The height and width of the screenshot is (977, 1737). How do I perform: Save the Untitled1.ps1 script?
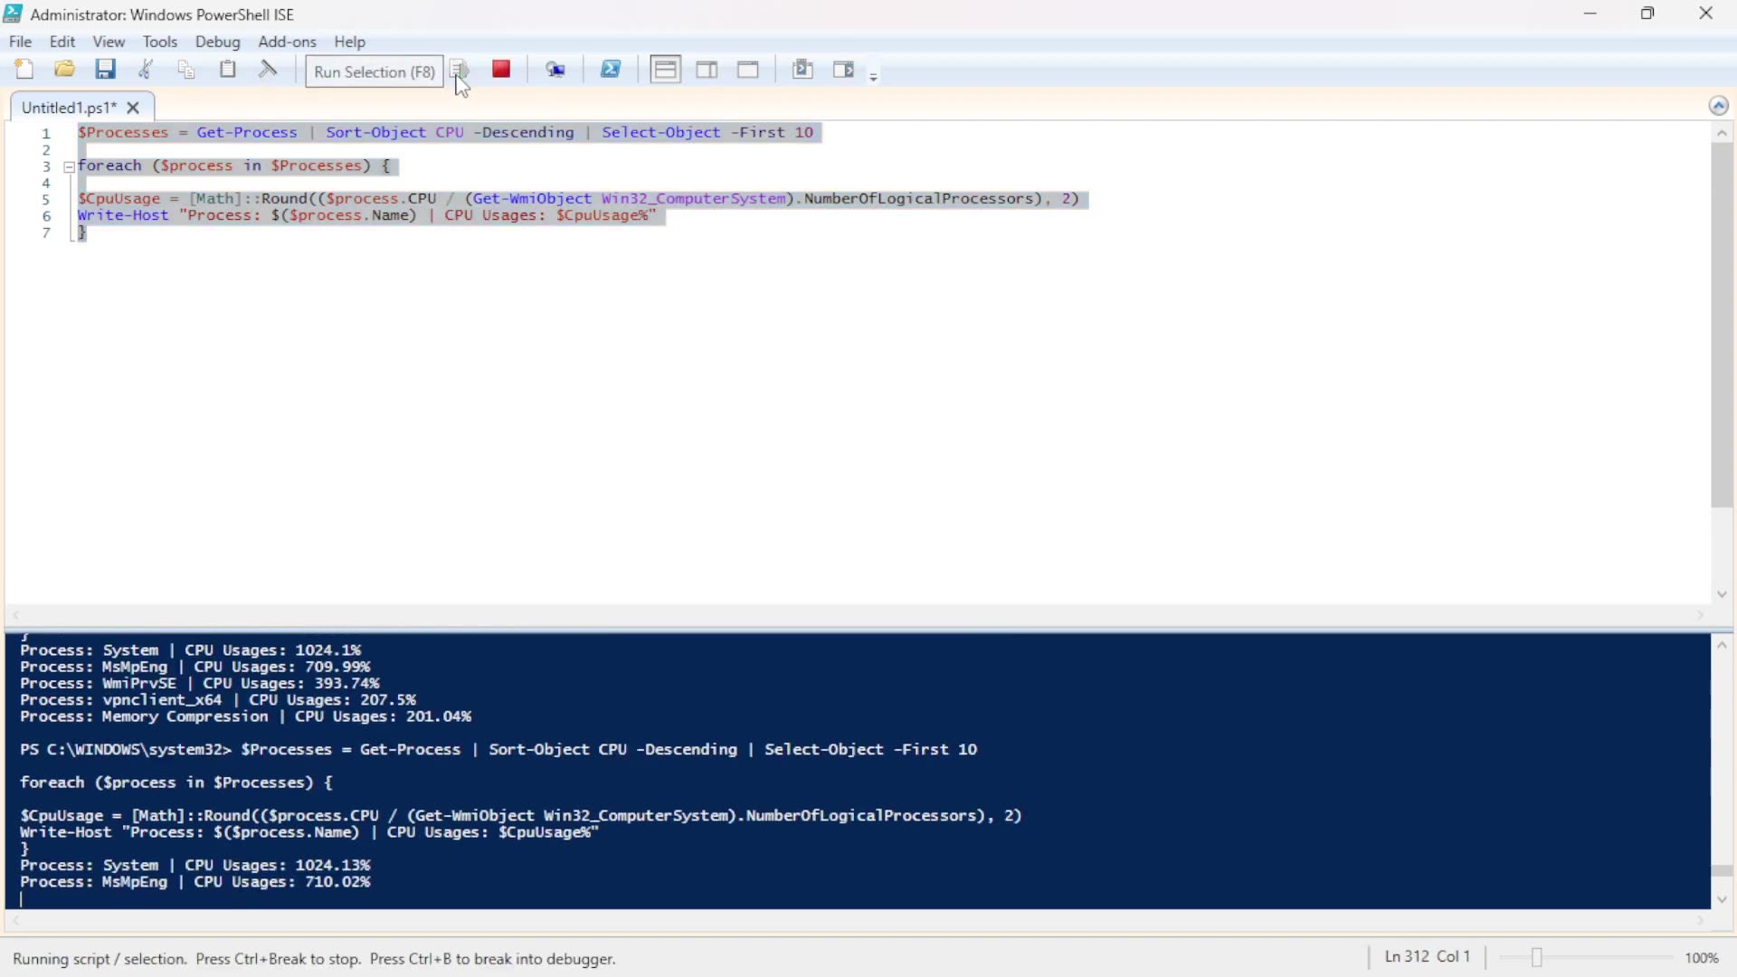coord(106,69)
